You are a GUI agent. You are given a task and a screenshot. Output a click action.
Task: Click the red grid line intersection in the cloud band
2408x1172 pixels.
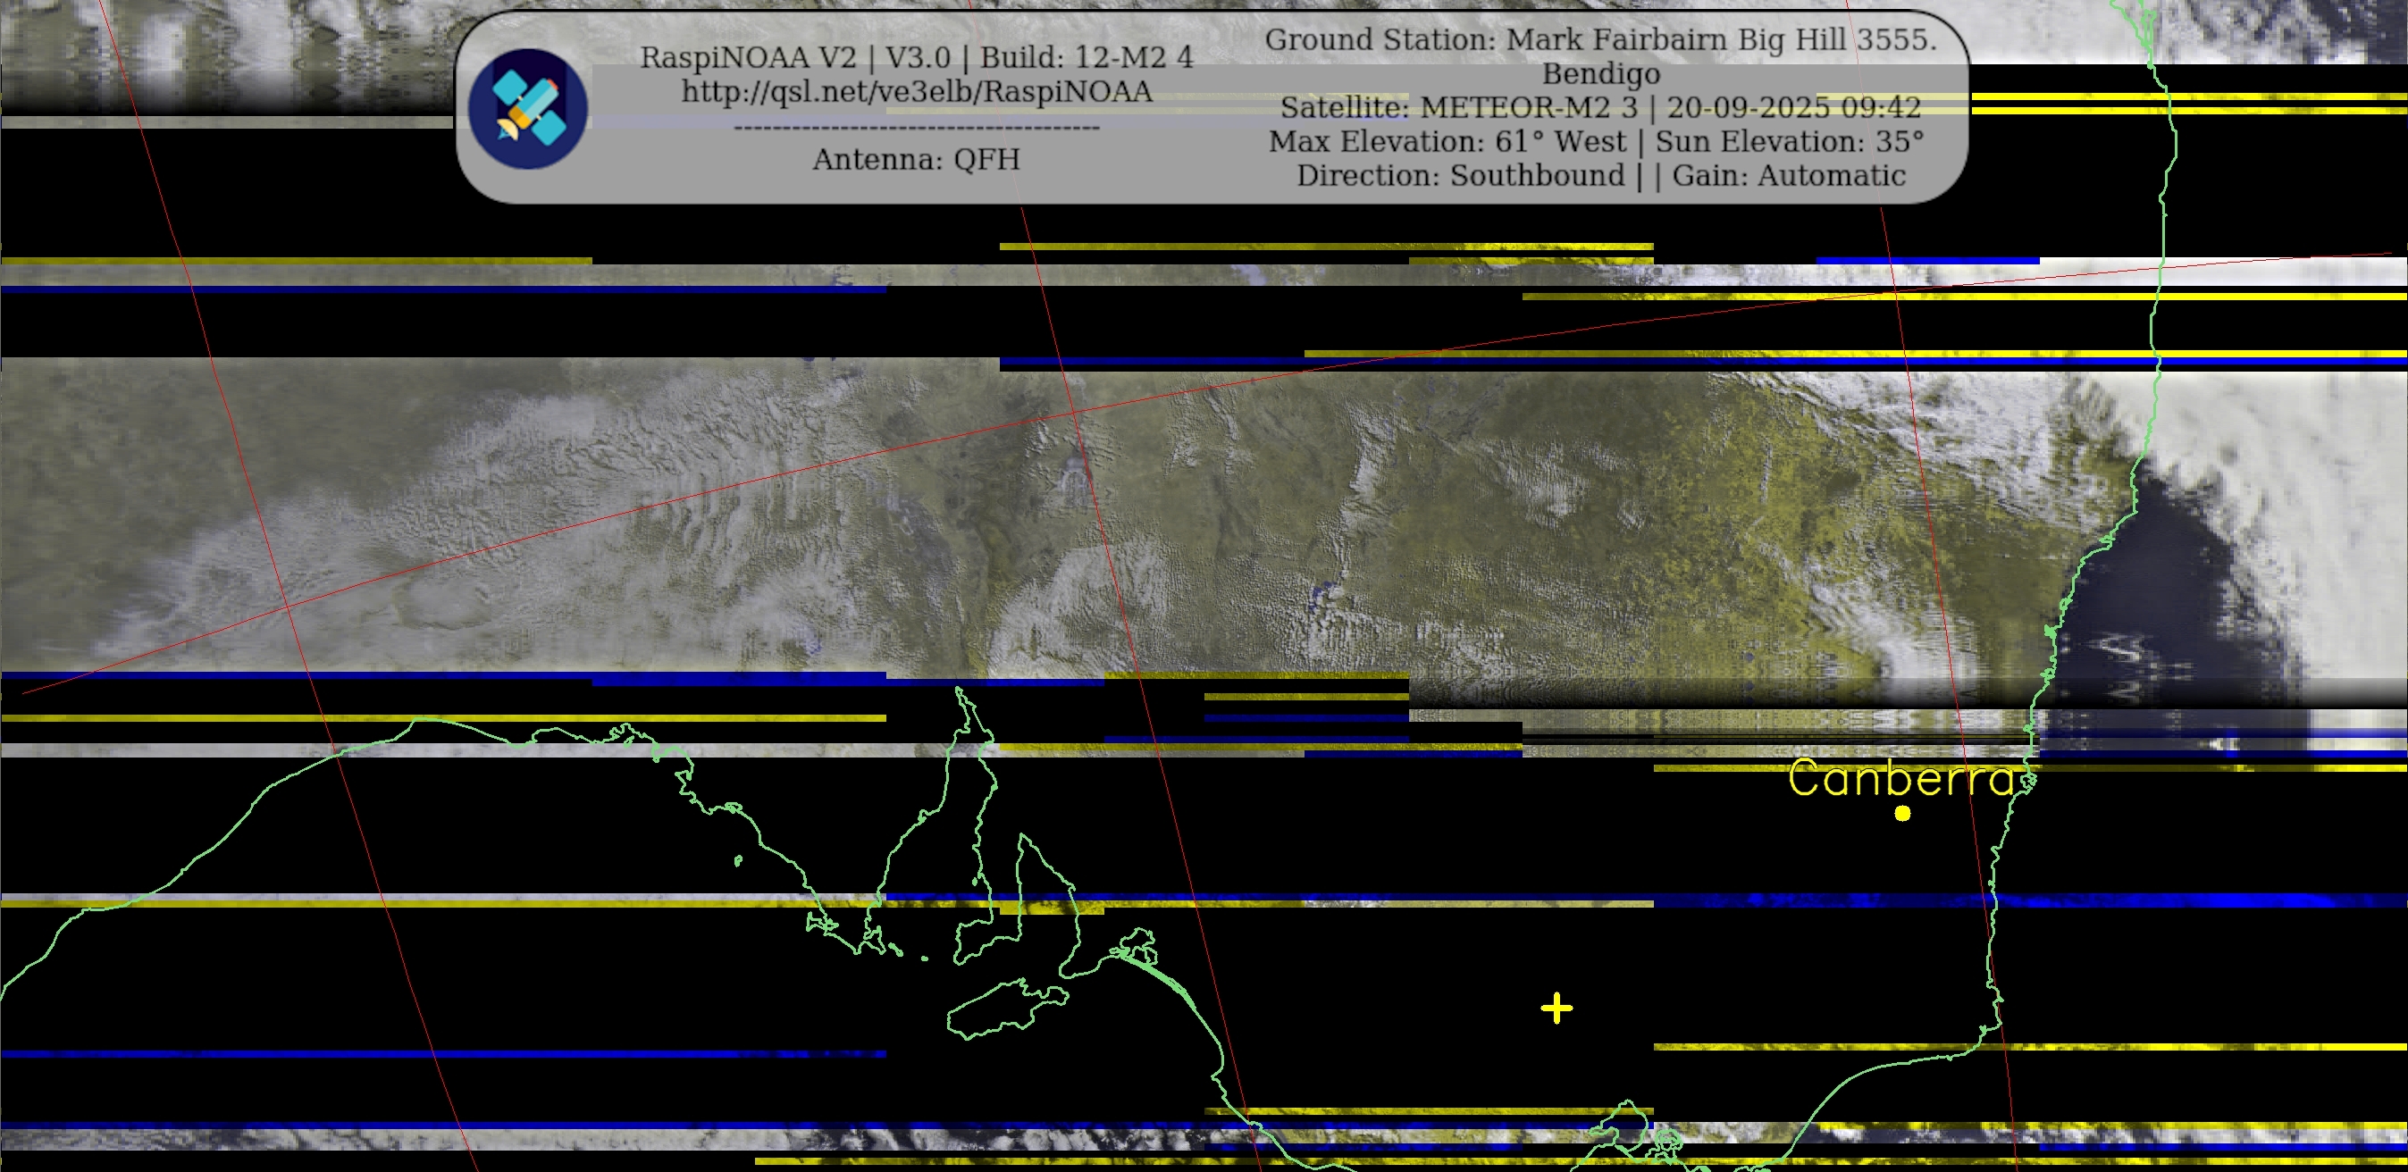click(x=1074, y=412)
